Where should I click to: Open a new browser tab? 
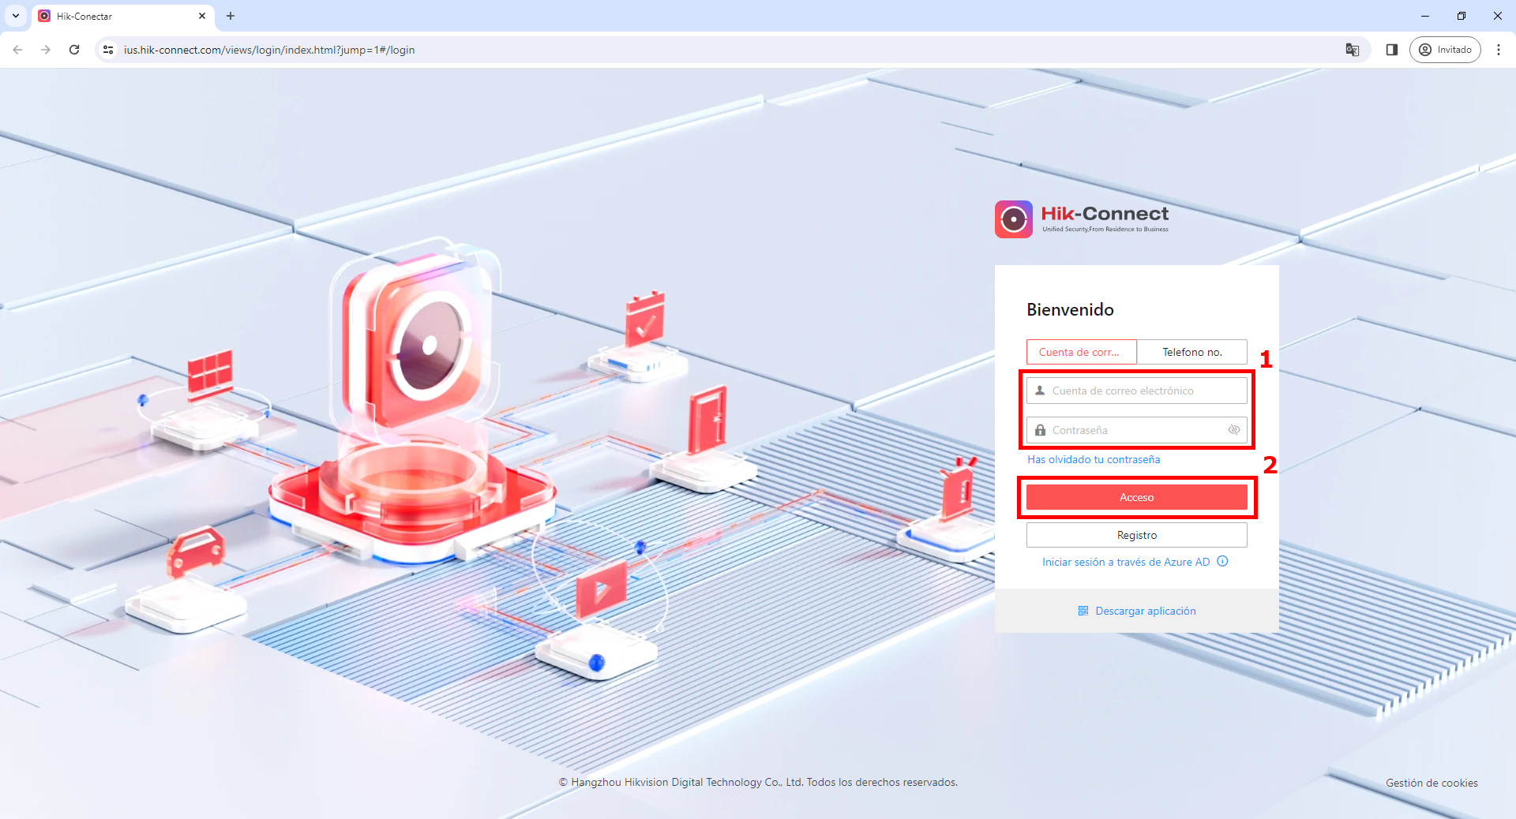coord(231,16)
